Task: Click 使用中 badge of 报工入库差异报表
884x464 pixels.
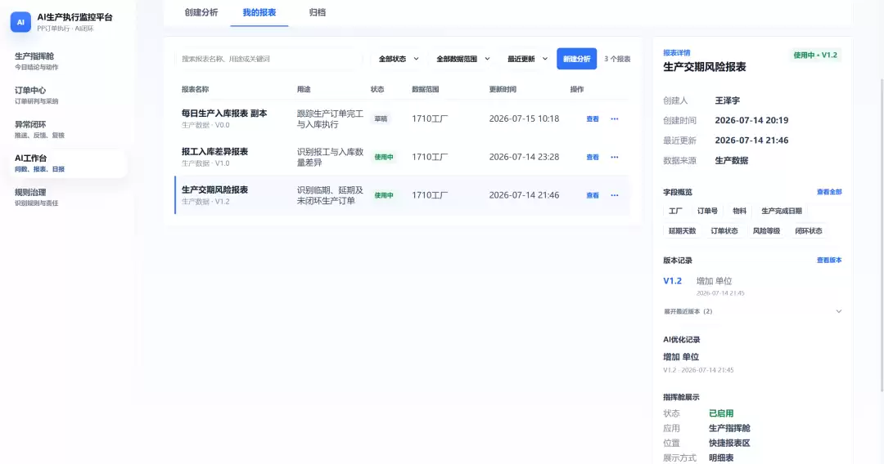Action: pyautogui.click(x=383, y=157)
